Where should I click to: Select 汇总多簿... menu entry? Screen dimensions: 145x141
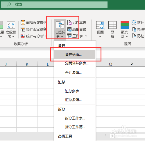pyautogui.click(x=75, y=100)
